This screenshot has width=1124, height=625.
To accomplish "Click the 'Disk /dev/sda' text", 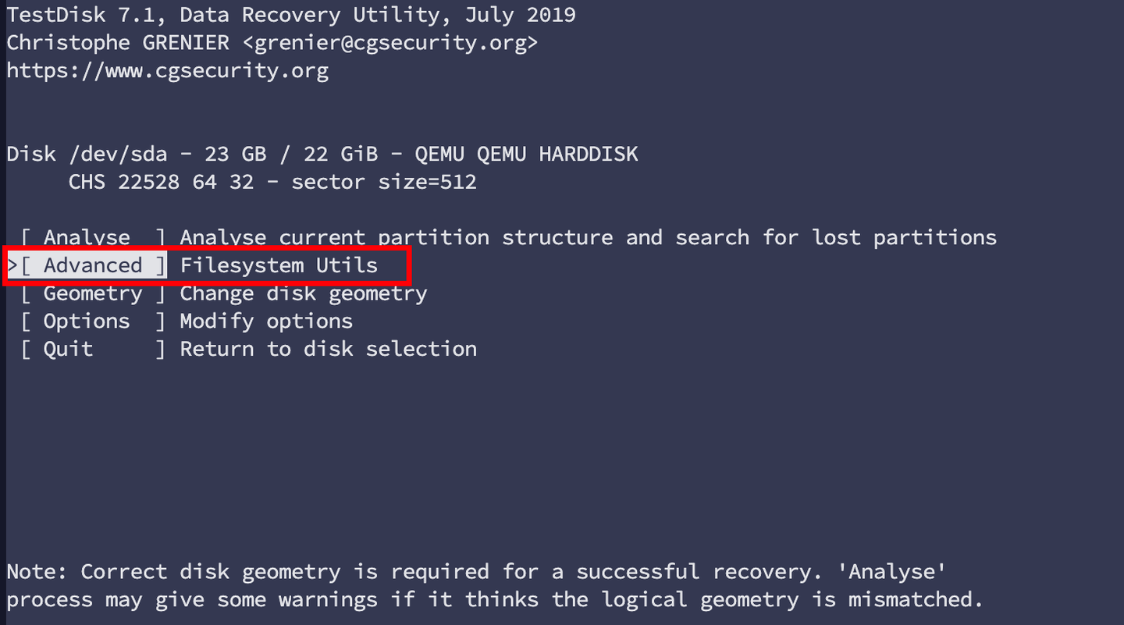I will (x=87, y=154).
